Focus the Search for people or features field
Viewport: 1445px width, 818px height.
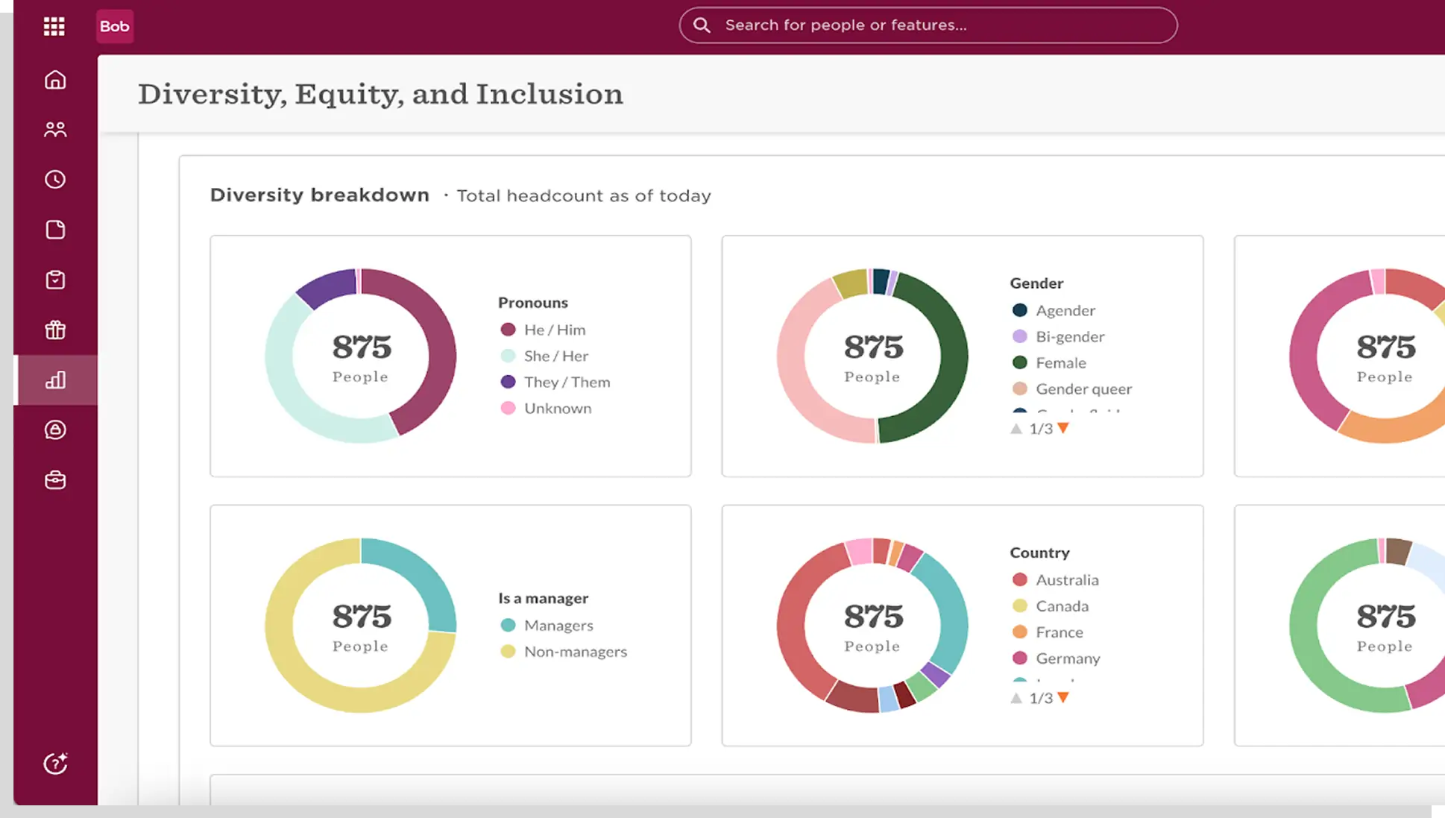tap(928, 25)
